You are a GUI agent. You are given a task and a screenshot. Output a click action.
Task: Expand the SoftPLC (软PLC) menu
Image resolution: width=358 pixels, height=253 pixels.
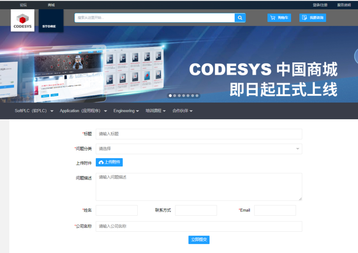tap(34, 111)
